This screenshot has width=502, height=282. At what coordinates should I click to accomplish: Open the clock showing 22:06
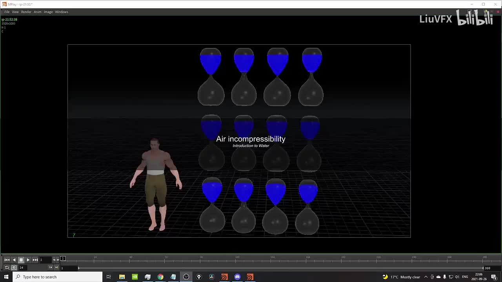(x=479, y=277)
